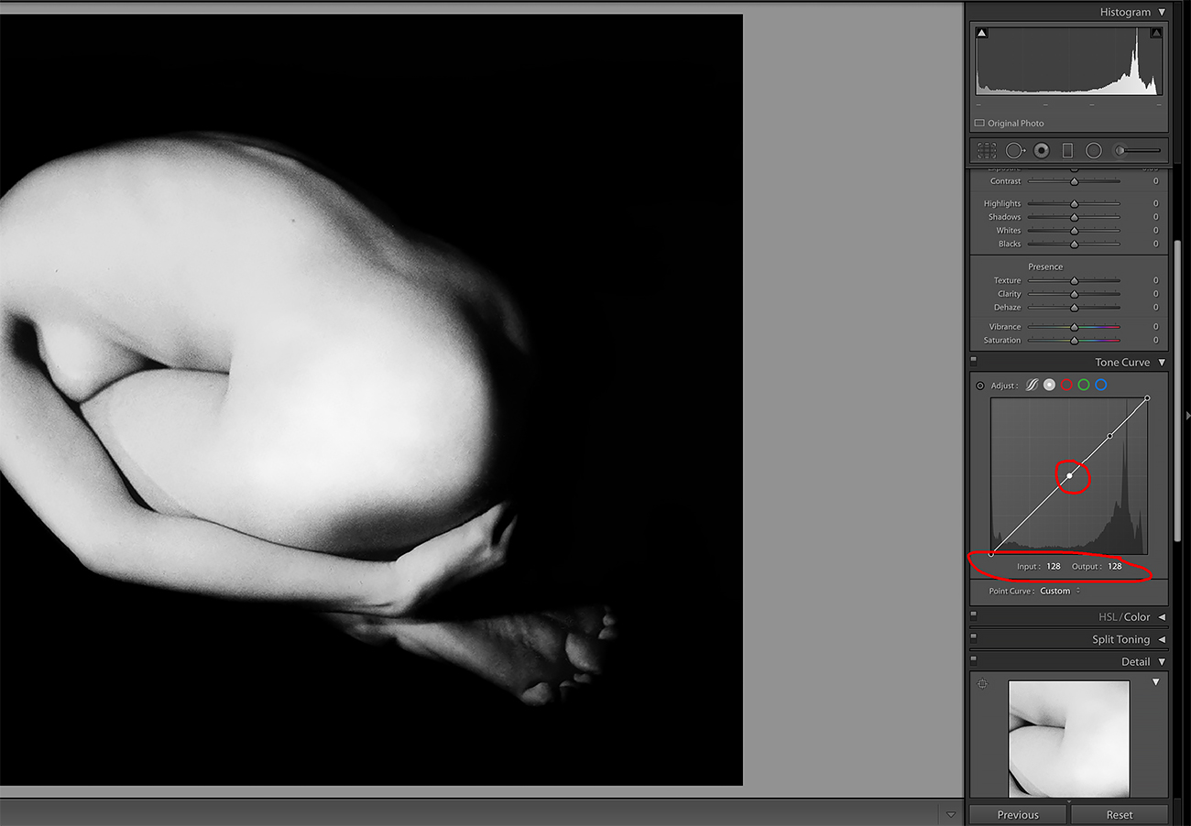1191x826 pixels.
Task: Select the Crop Overlay tool
Action: 987,150
